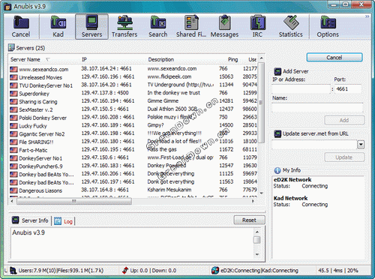Click the Reset button
Image resolution: width=375 pixels, height=279 pixels.
pyautogui.click(x=249, y=220)
